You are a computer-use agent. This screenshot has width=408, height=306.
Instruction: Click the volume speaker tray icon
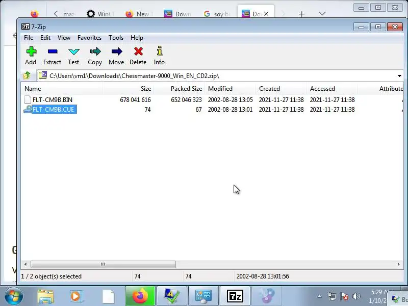click(356, 296)
